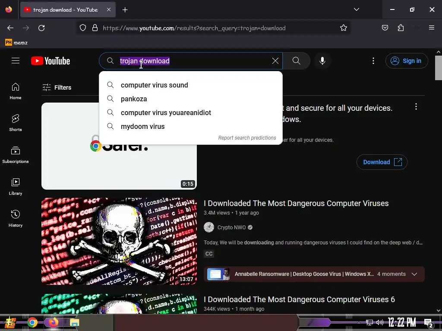Click Firefox icon on the taskbar

point(53,322)
